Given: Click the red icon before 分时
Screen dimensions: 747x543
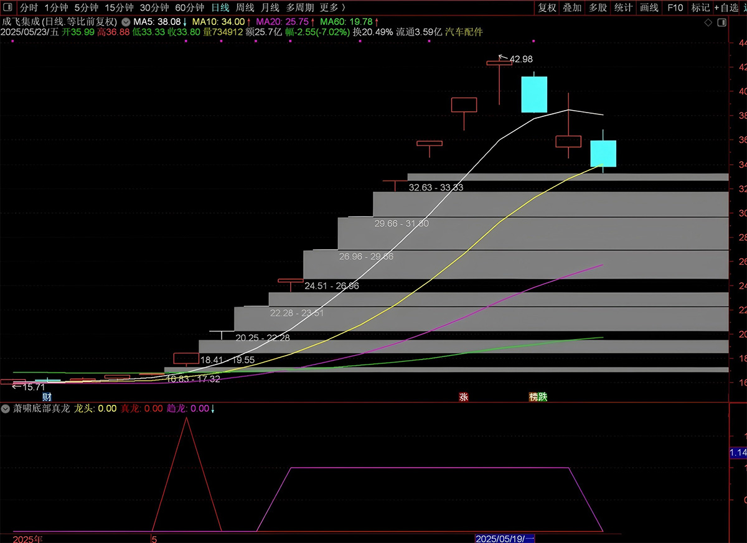Looking at the screenshot, I should 7,7.
